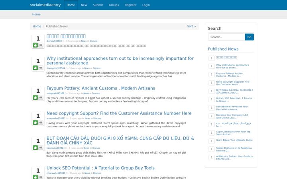
Task: Downvote the first post by dinruay930684
Action: [41, 45]
